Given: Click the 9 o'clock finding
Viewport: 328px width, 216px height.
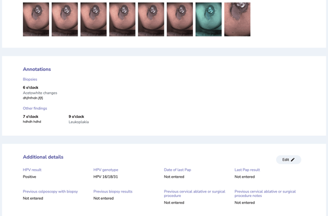Looking at the screenshot, I should (77, 116).
